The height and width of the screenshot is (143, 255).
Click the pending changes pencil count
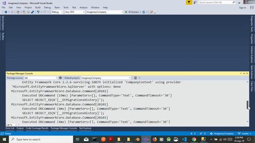coord(203,133)
